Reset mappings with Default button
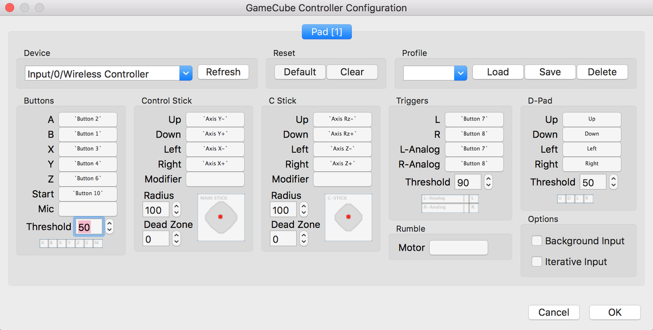The height and width of the screenshot is (330, 653). [x=300, y=72]
